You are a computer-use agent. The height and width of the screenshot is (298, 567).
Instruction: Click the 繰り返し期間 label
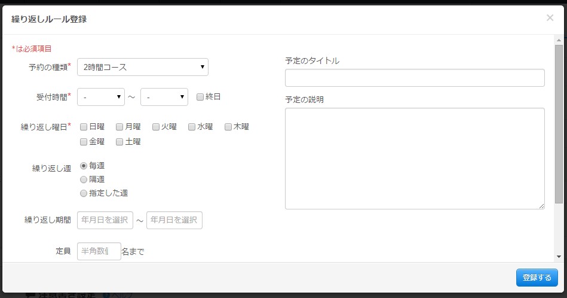[48, 220]
